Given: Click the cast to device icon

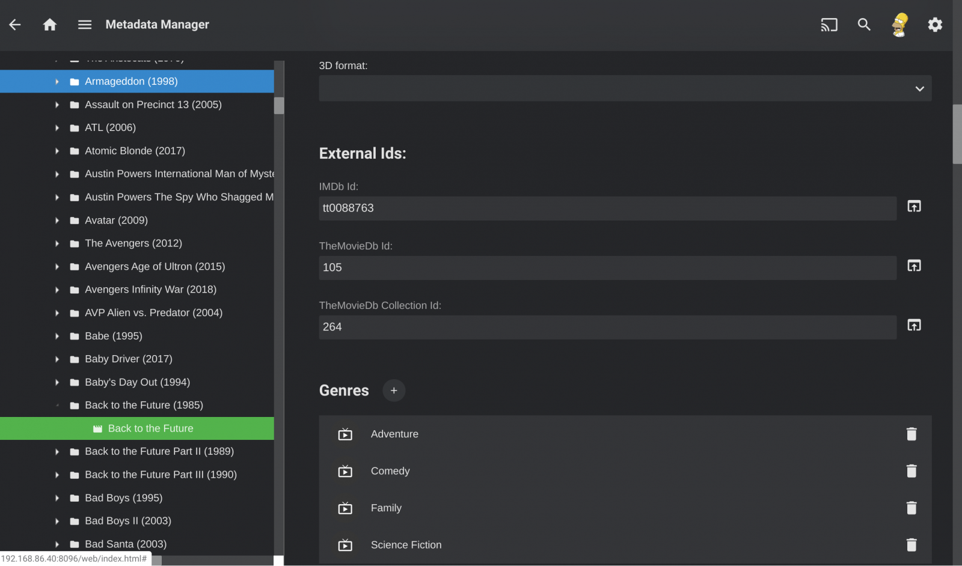Looking at the screenshot, I should (x=829, y=25).
